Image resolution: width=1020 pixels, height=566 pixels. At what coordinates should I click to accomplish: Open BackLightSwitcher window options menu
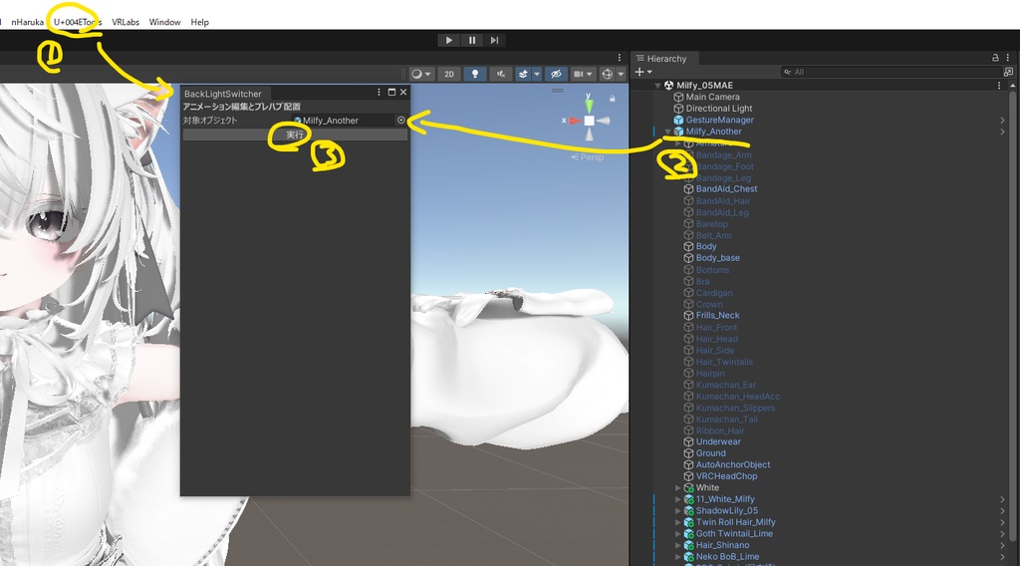pos(380,93)
